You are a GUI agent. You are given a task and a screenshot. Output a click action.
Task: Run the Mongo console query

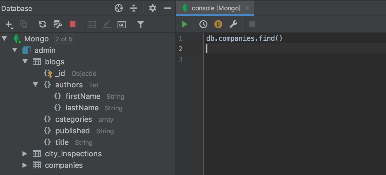(x=185, y=24)
